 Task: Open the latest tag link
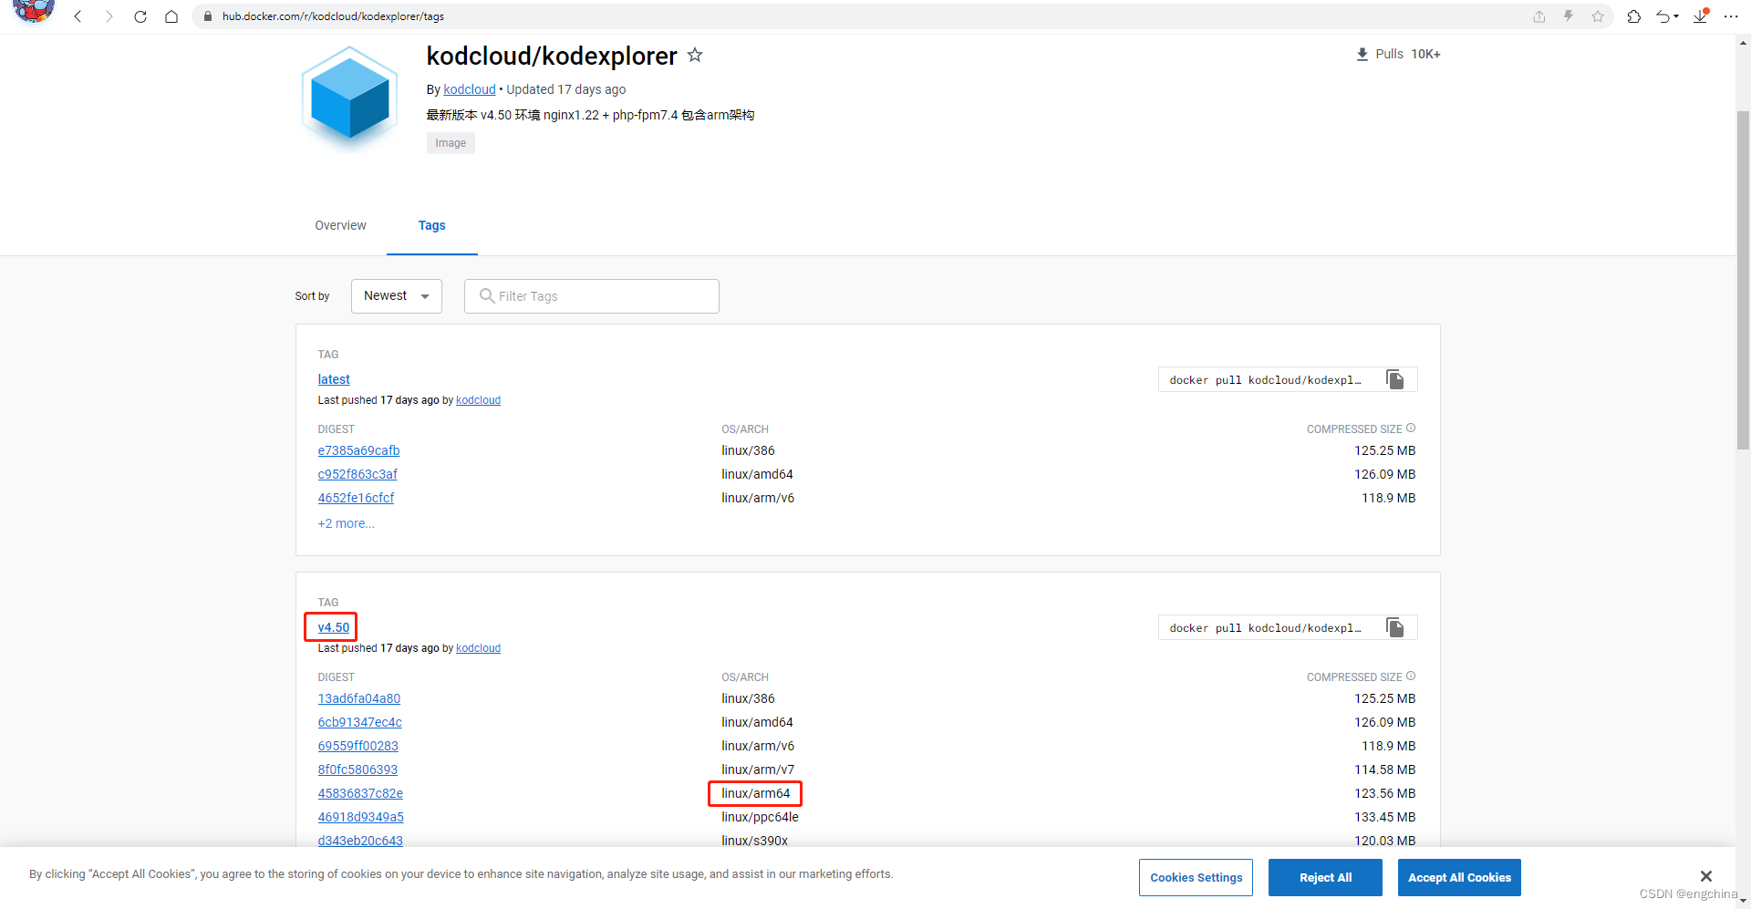pos(334,379)
